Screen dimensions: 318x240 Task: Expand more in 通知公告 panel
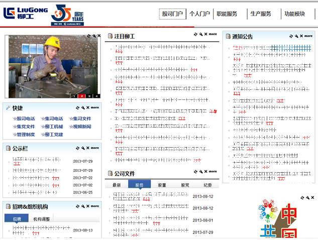309,36
